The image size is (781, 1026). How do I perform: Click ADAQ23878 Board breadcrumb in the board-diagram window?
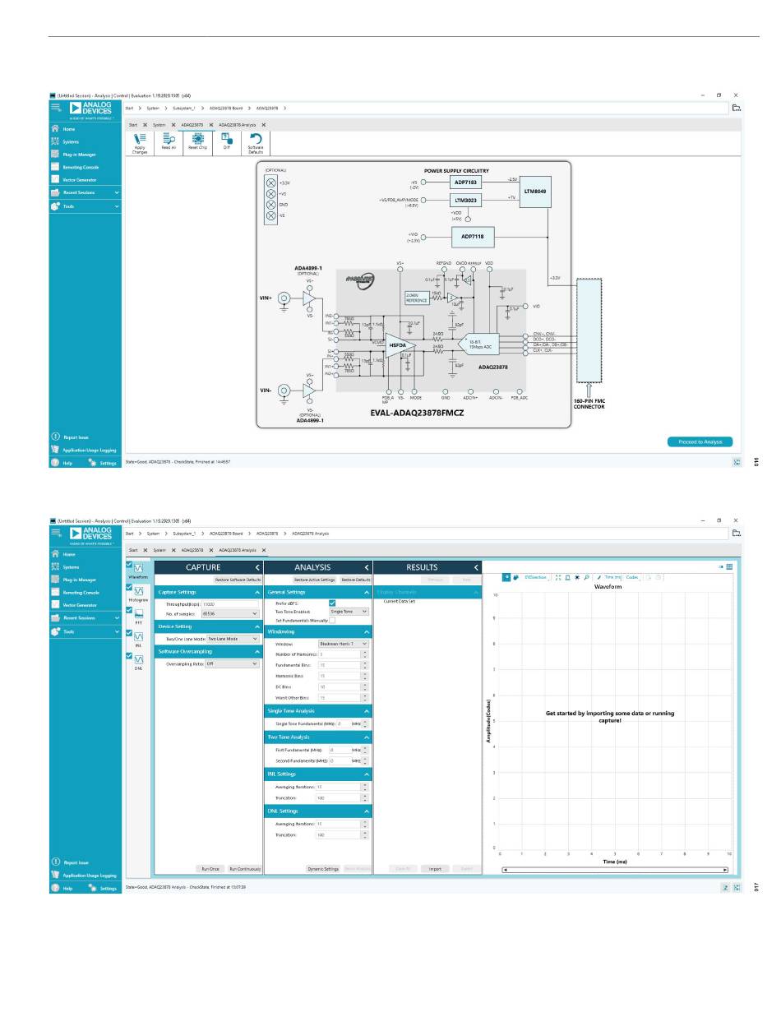coord(225,108)
